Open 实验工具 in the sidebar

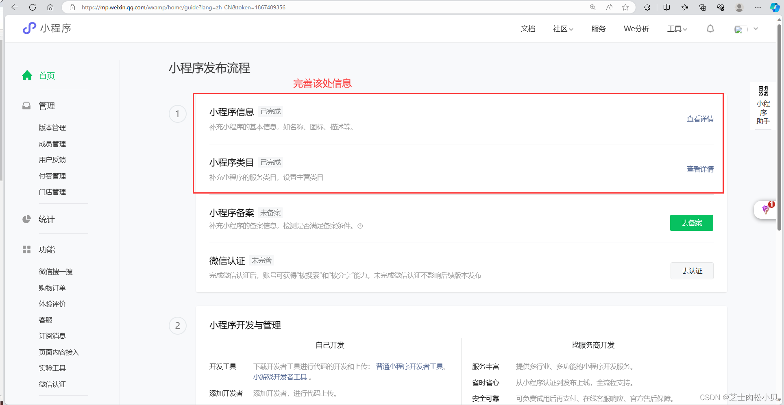tap(52, 368)
